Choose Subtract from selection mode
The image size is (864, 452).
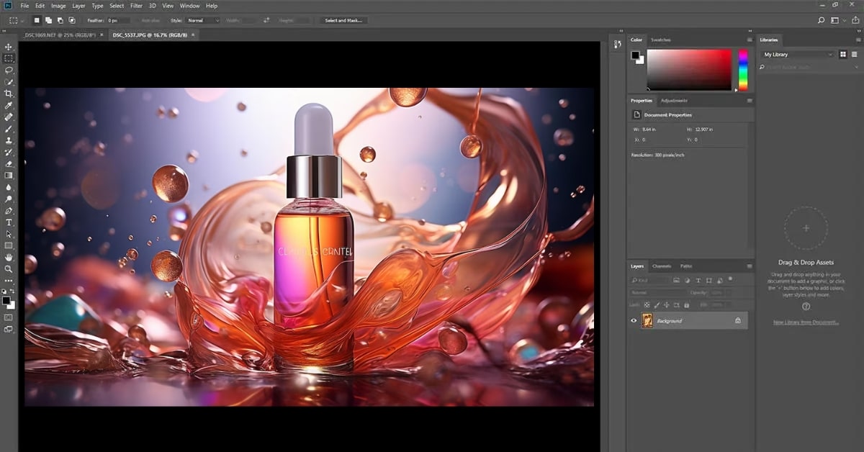[x=60, y=20]
